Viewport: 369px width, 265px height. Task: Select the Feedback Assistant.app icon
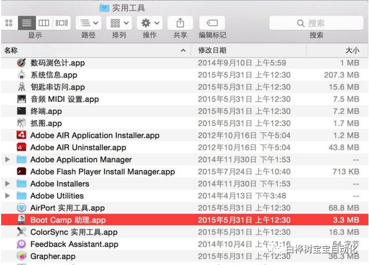click(x=21, y=244)
